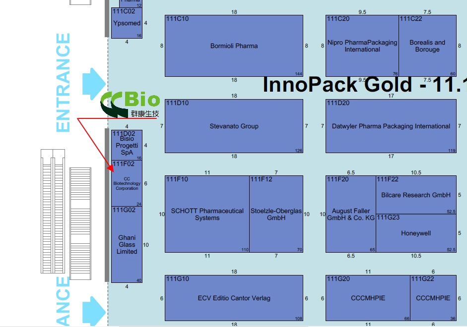Click the upper ENTRANCE vertical label
467x327 pixels.
tap(63, 82)
